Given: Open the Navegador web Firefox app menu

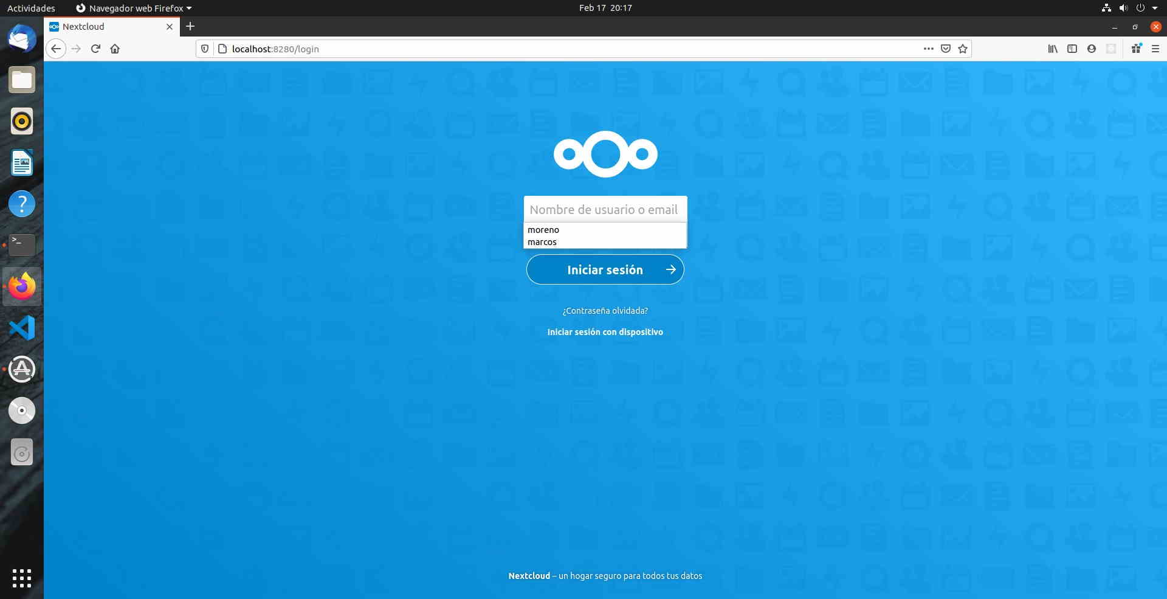Looking at the screenshot, I should [x=134, y=8].
